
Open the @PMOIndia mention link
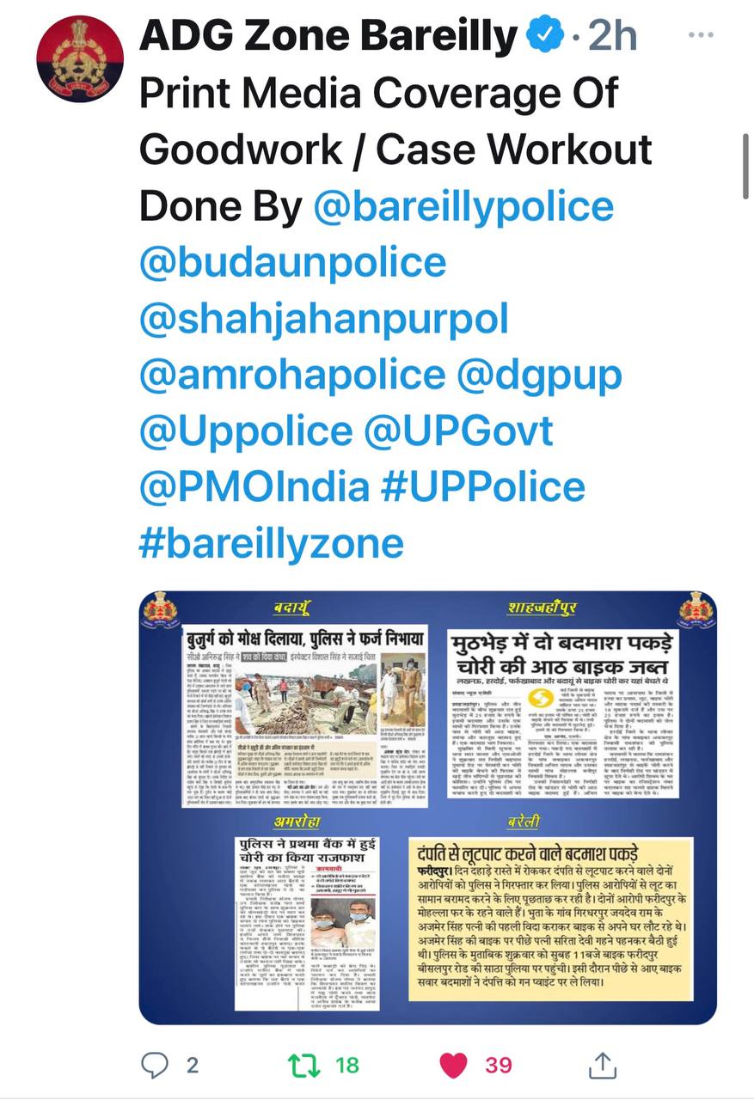pos(254,487)
